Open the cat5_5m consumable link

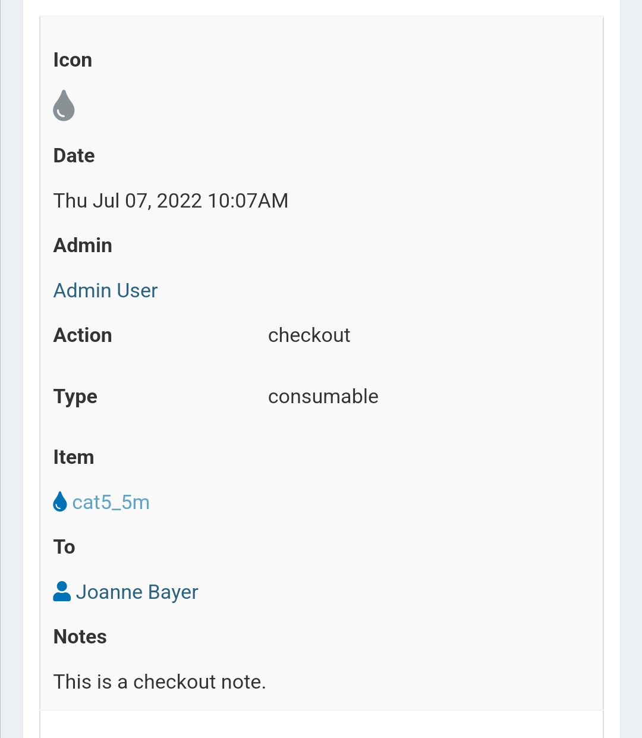(111, 503)
